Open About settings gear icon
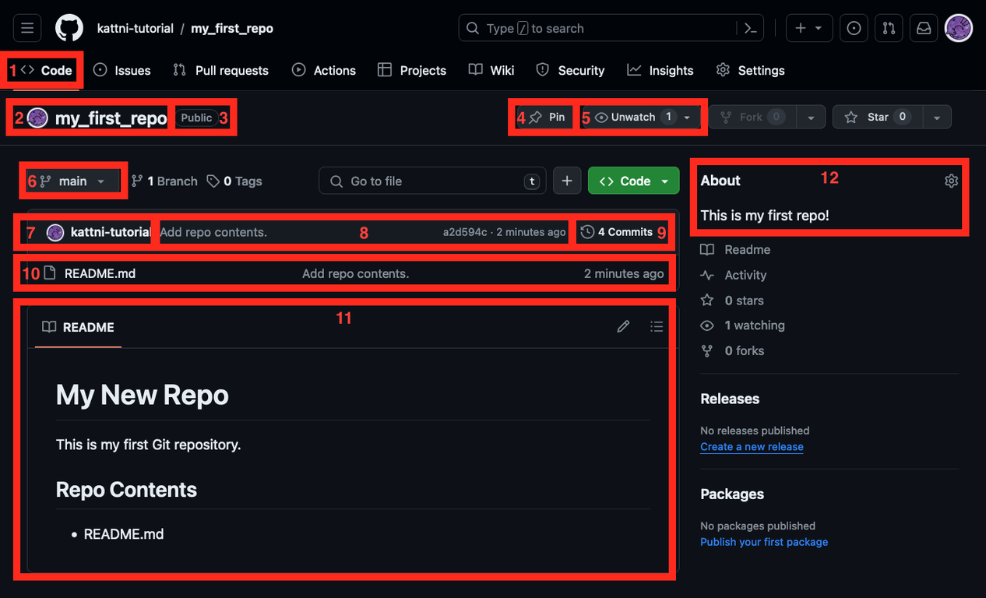This screenshot has width=986, height=598. click(951, 181)
